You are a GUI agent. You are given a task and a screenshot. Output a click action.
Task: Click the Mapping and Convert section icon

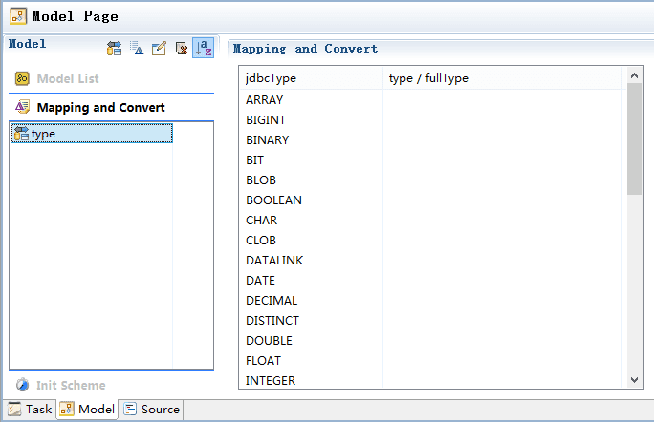pos(22,107)
